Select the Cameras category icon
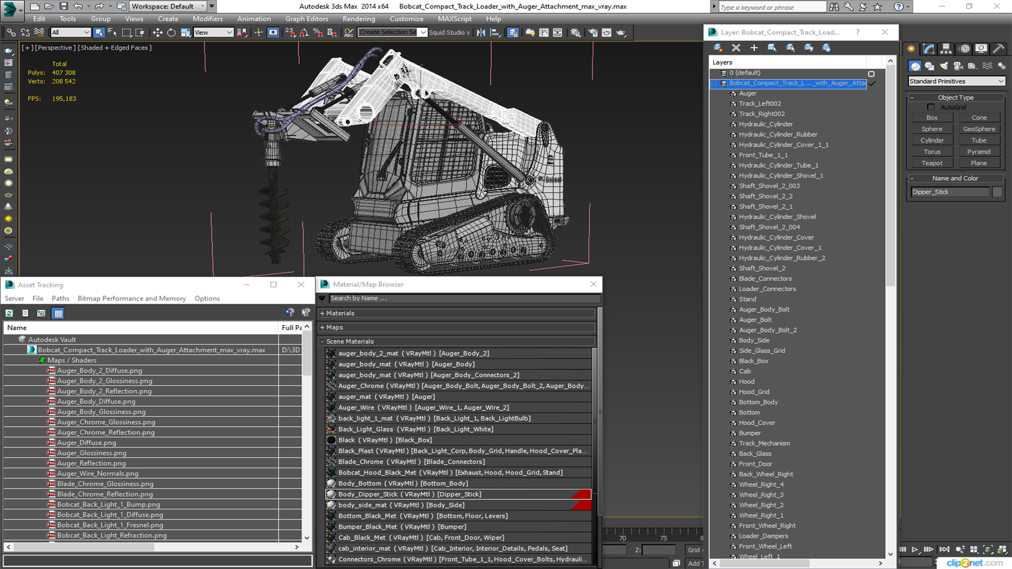This screenshot has width=1012, height=569. pos(958,66)
